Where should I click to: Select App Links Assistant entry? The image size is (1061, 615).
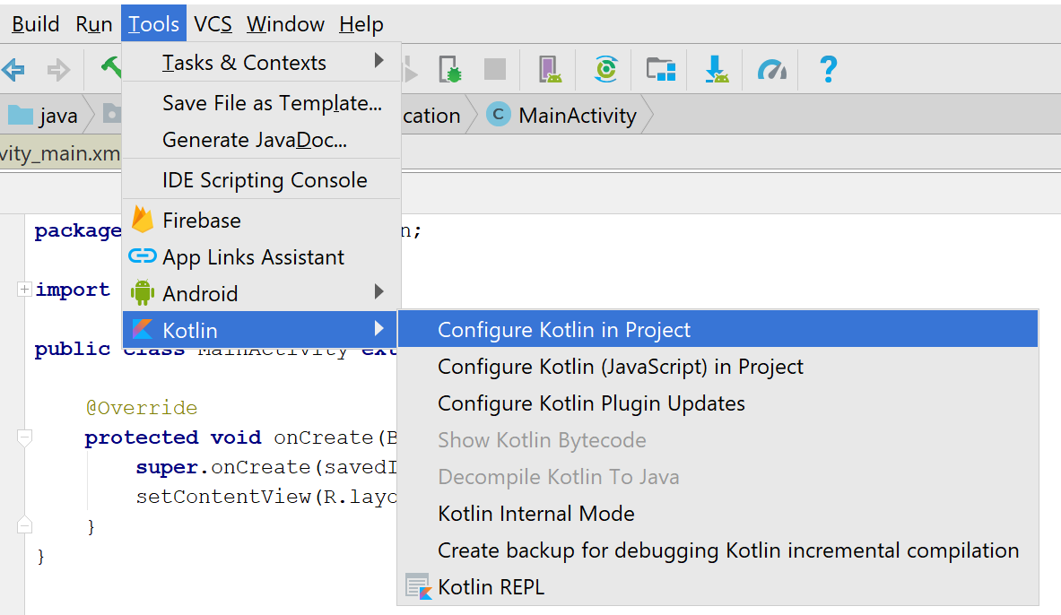click(262, 256)
